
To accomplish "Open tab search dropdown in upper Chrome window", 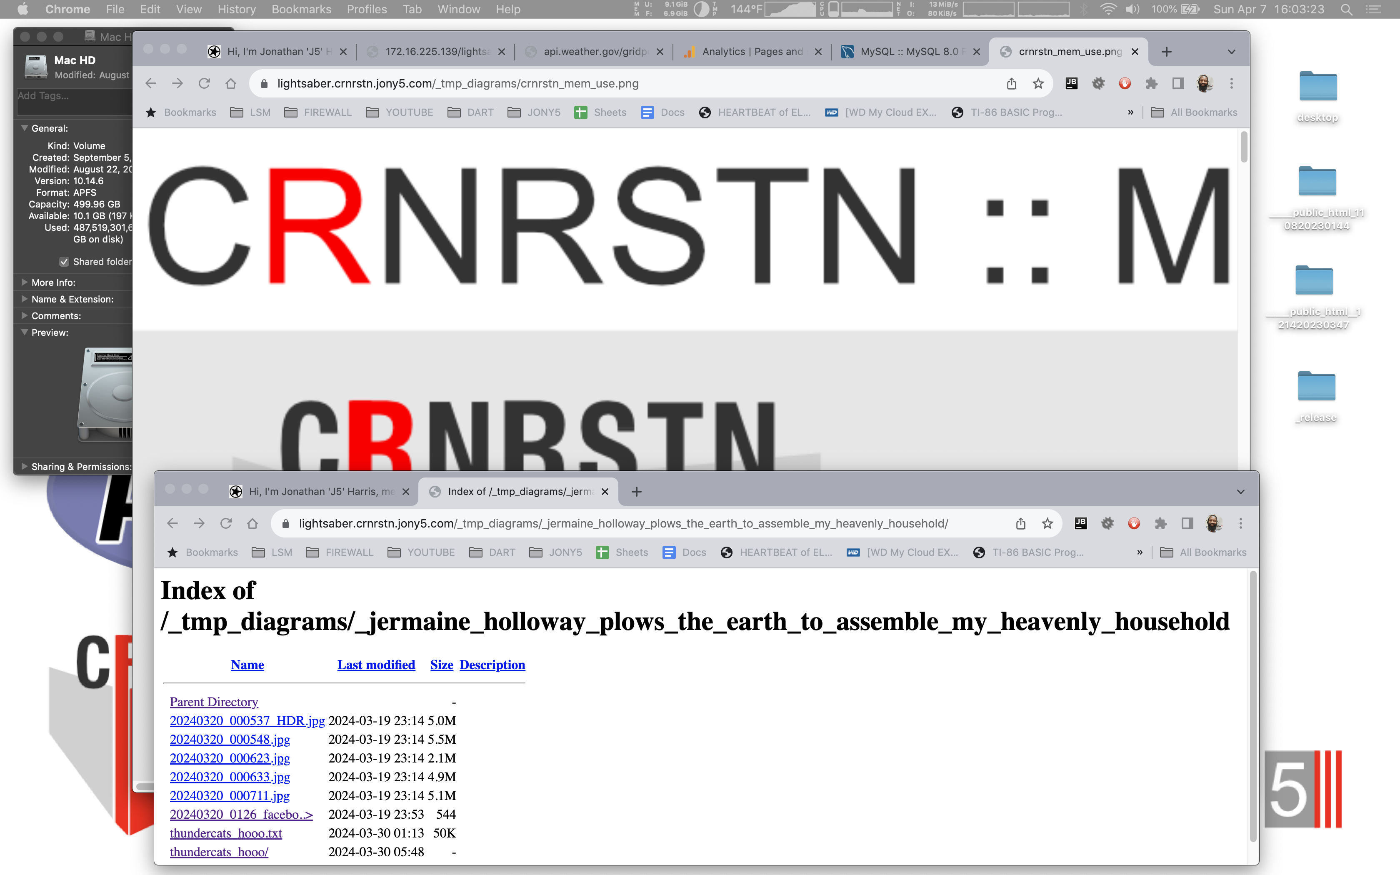I will tap(1231, 52).
